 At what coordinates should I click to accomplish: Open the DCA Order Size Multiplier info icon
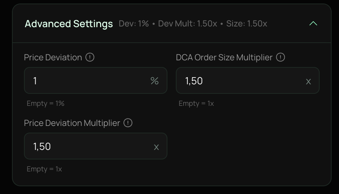point(281,57)
